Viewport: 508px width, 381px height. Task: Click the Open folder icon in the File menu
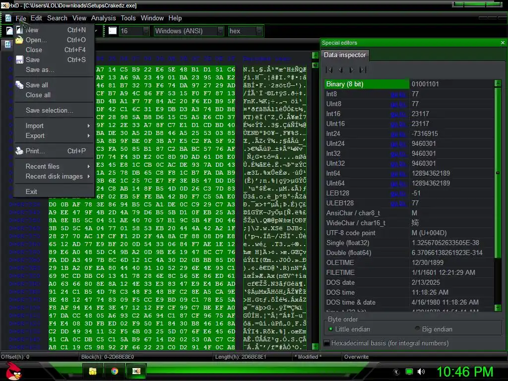click(19, 40)
